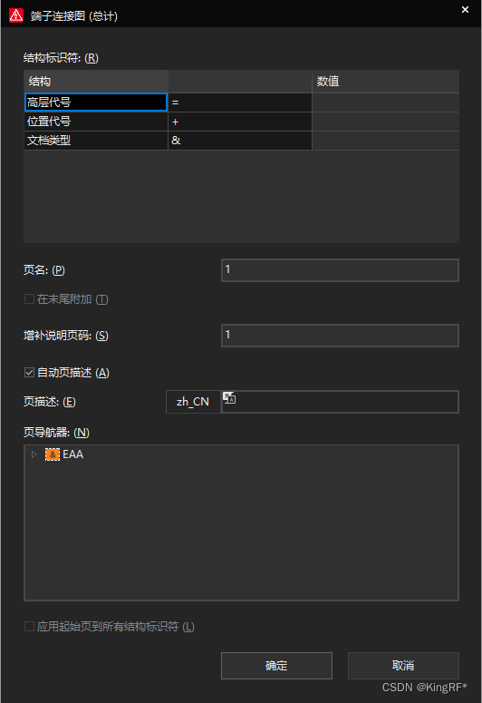Click the translation icon in page description field

click(229, 397)
